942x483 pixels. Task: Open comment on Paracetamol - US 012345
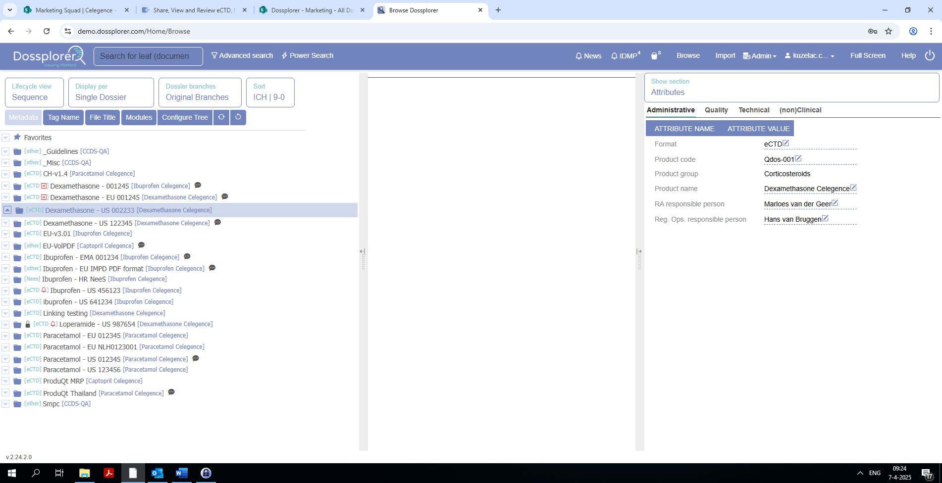point(196,358)
